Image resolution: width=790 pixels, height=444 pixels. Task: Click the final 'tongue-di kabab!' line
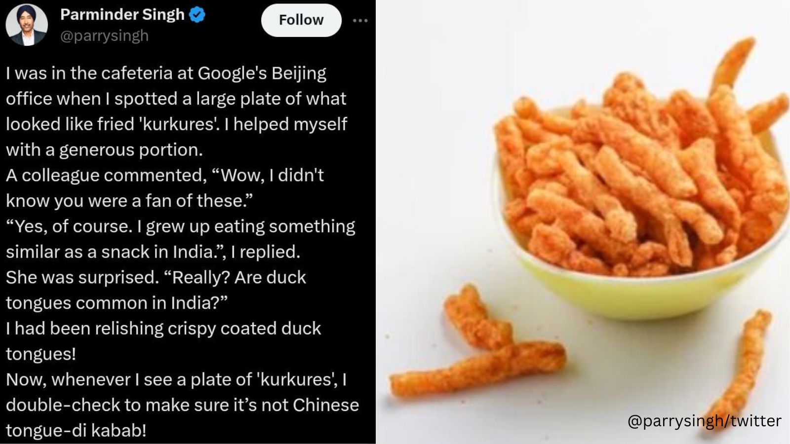tap(76, 431)
